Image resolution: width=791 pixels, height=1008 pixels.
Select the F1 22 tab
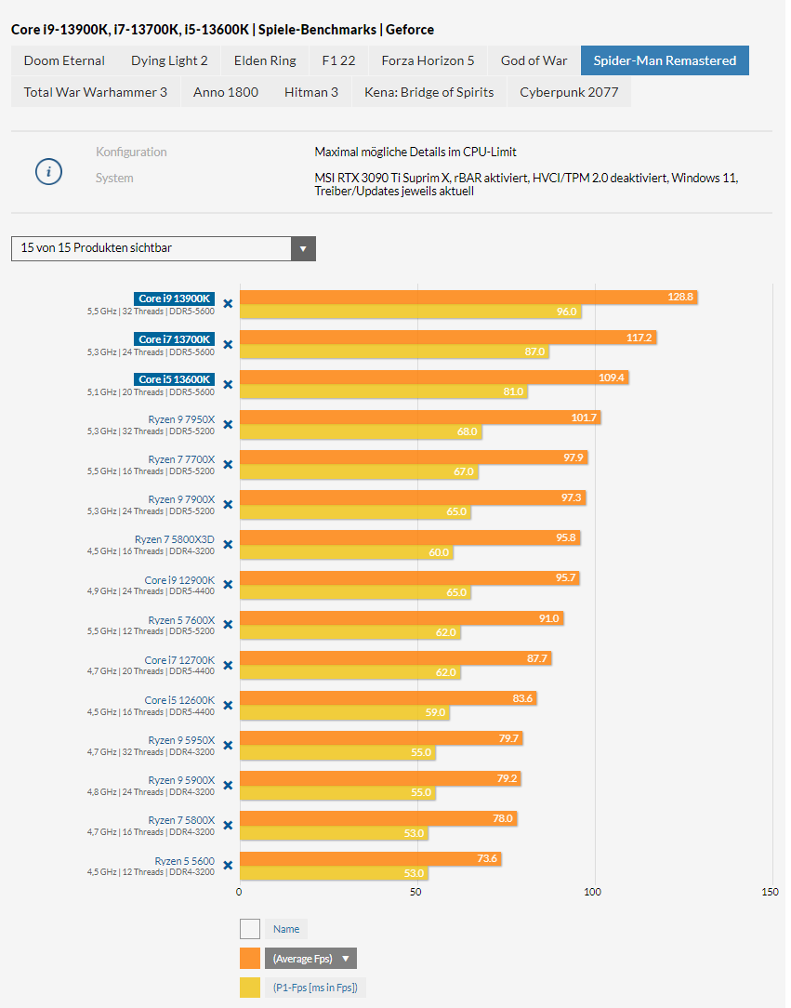point(338,60)
